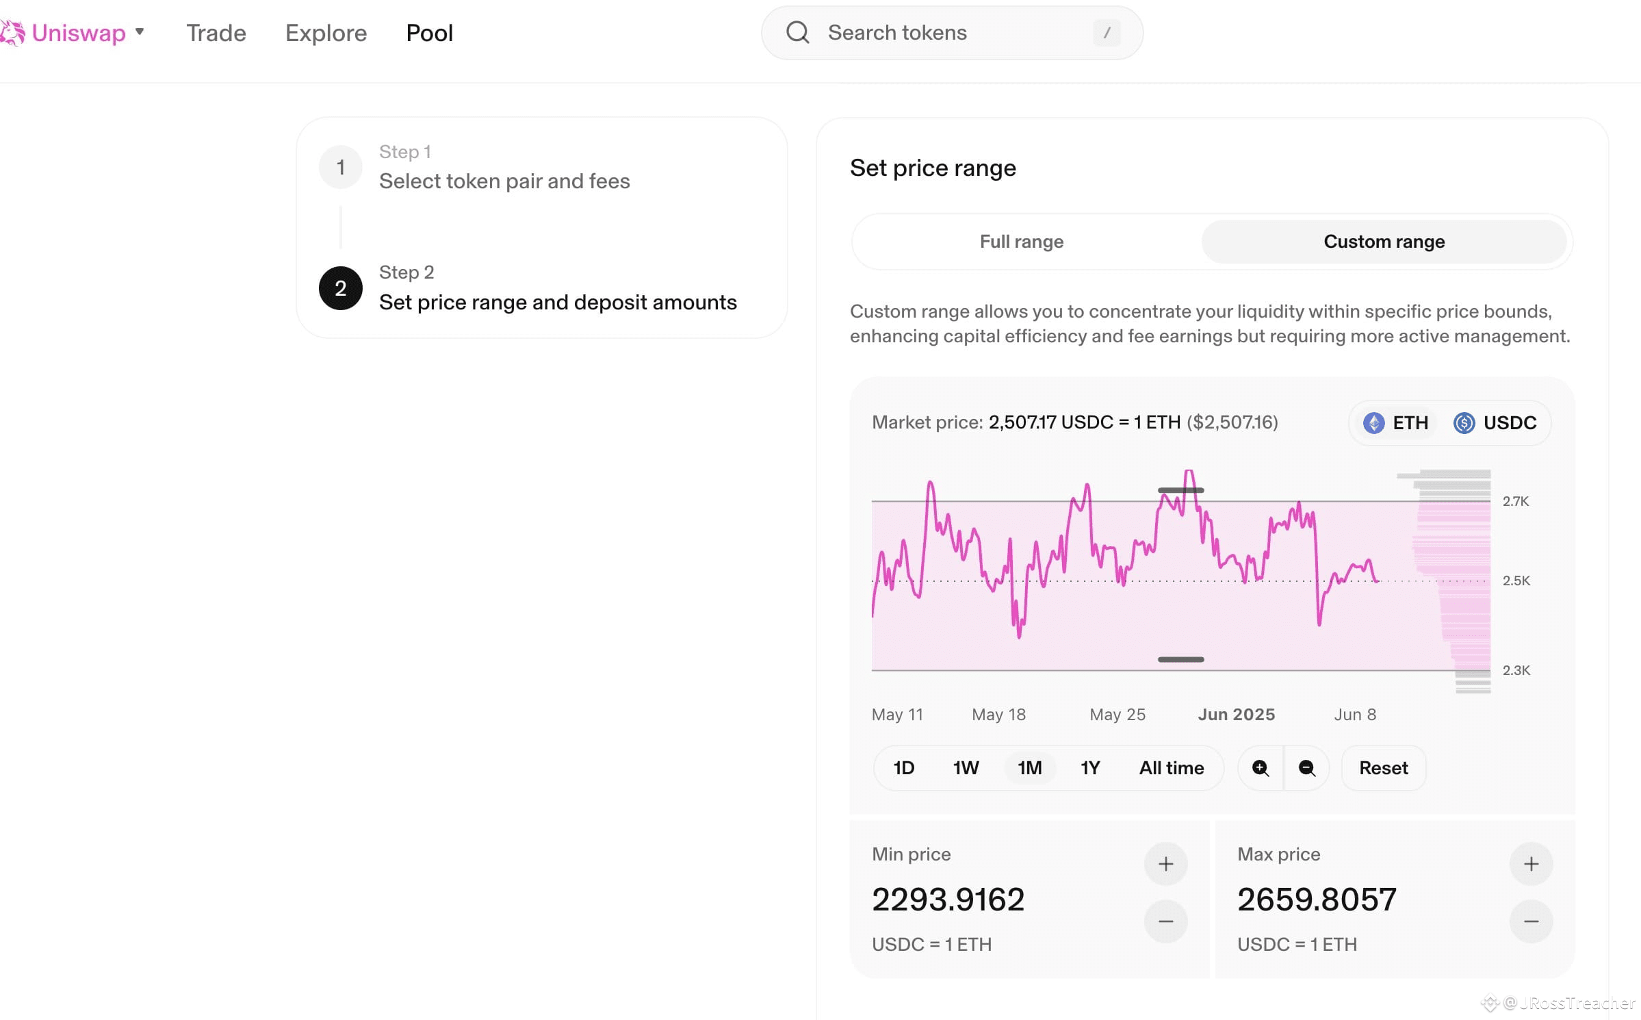Zoom in on the price chart

1261,768
